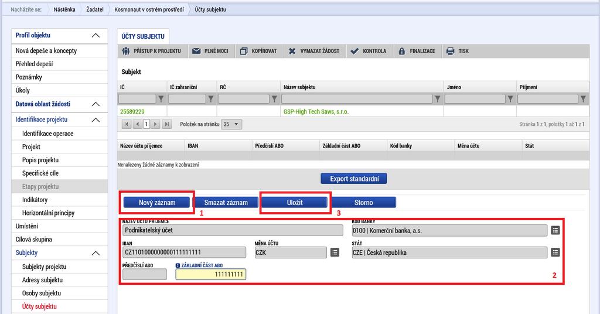Click the Storno button
The image size is (600, 314).
point(363,203)
